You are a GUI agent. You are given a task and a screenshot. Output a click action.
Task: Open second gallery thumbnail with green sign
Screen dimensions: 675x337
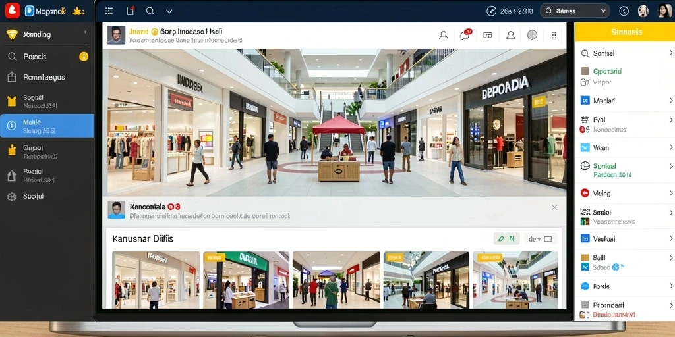tap(247, 280)
